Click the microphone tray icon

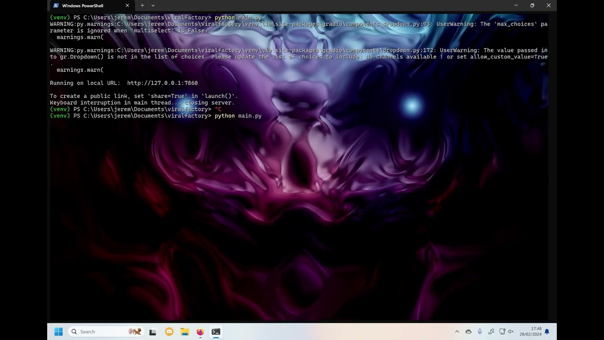[x=480, y=331]
